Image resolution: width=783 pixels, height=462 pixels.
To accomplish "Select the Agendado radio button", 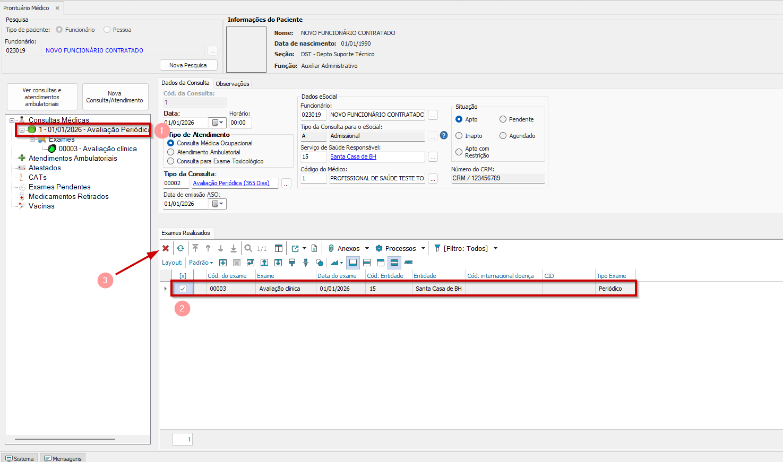I will tap(503, 136).
